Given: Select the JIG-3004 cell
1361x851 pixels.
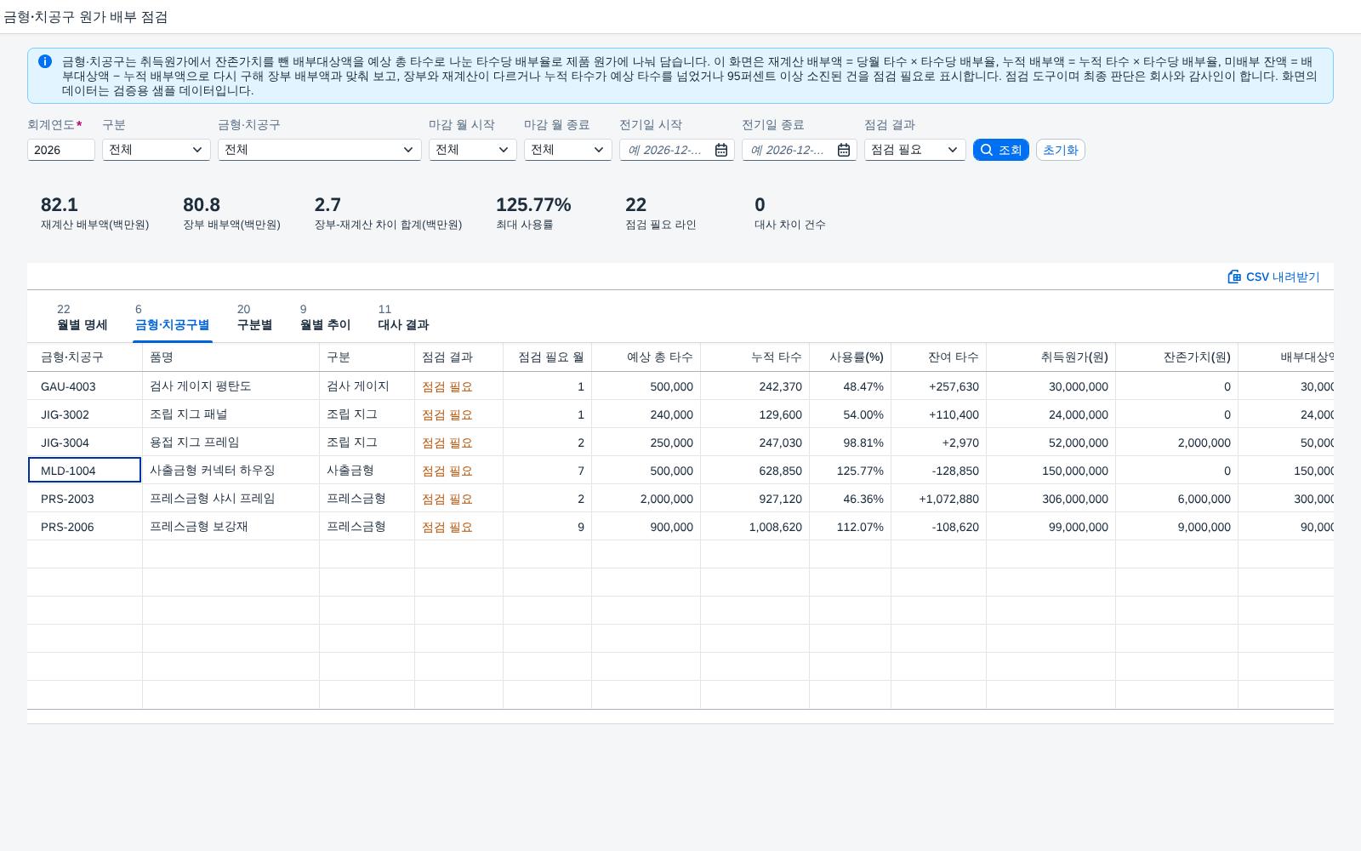Looking at the screenshot, I should [84, 443].
